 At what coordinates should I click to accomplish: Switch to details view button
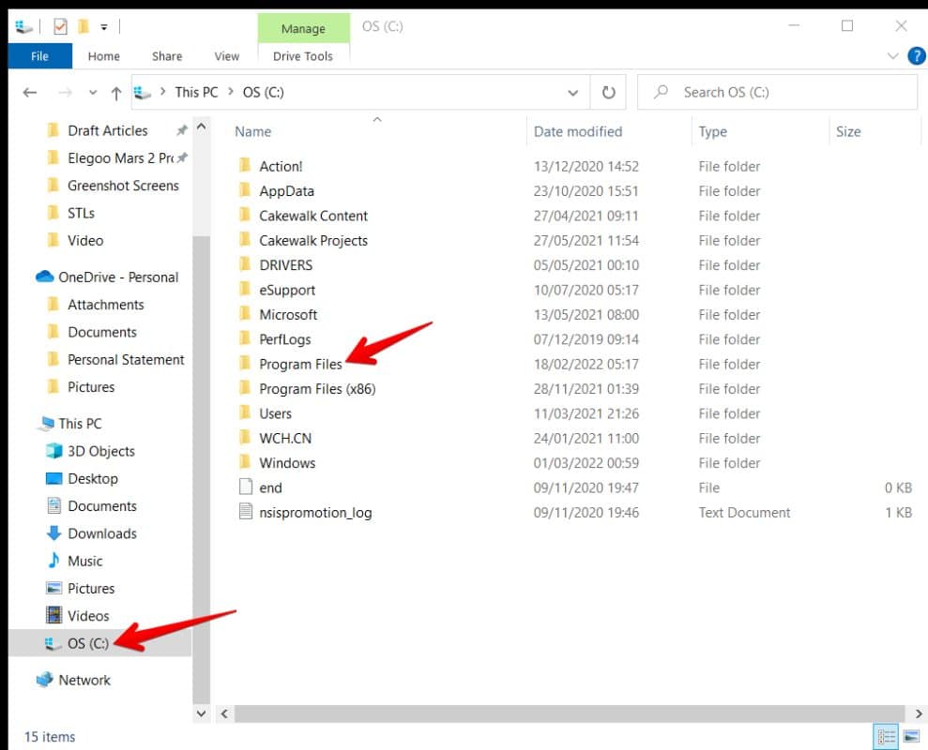point(886,736)
